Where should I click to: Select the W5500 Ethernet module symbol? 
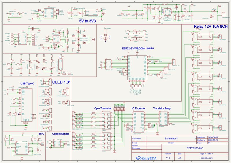[x=49, y=13]
